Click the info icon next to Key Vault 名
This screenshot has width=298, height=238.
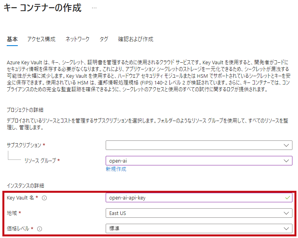pos(44,198)
